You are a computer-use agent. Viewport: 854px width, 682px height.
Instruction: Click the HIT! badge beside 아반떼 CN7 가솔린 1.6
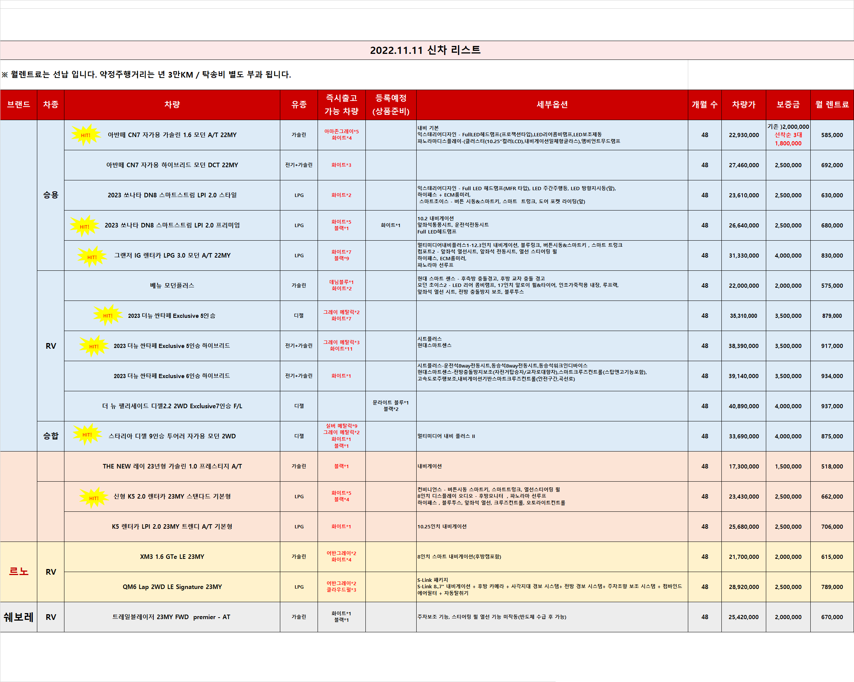click(x=86, y=135)
